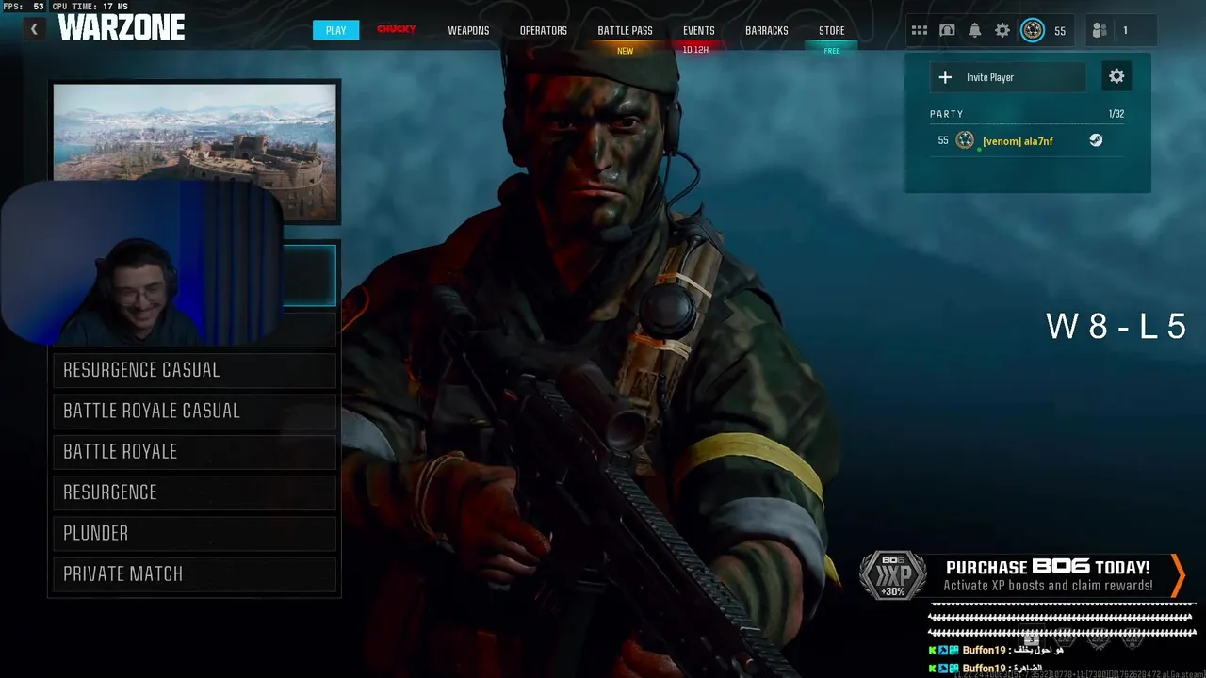Open the EVENTS tab
The height and width of the screenshot is (678, 1206).
pyautogui.click(x=698, y=30)
